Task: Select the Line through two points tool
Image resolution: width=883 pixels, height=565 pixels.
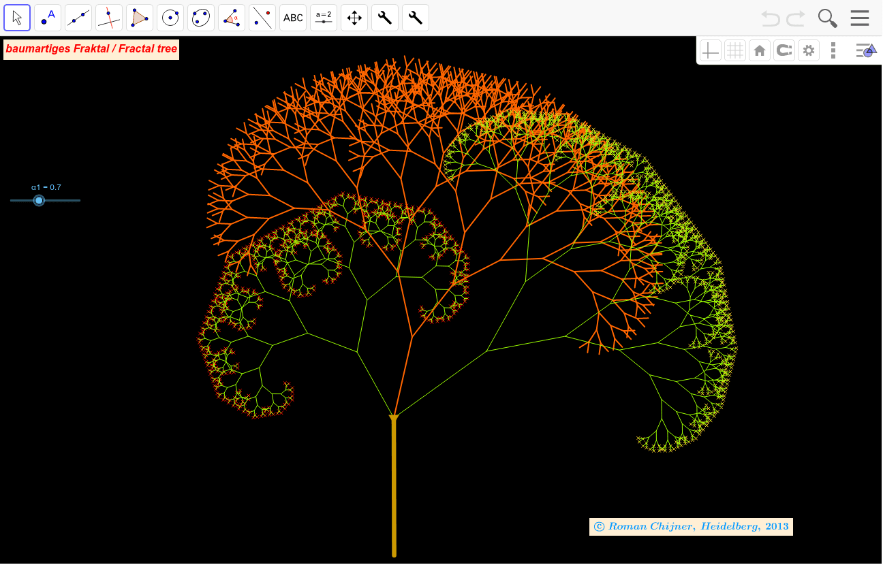Action: tap(78, 18)
